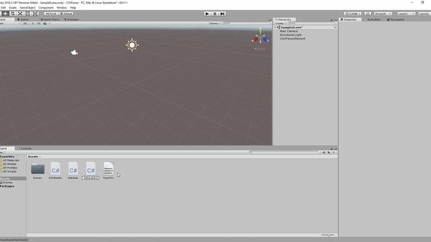431x242 pixels.
Task: Select the Hierarchy tab
Action: (284, 19)
